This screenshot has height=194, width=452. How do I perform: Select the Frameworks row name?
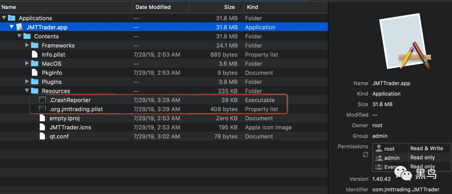point(58,45)
